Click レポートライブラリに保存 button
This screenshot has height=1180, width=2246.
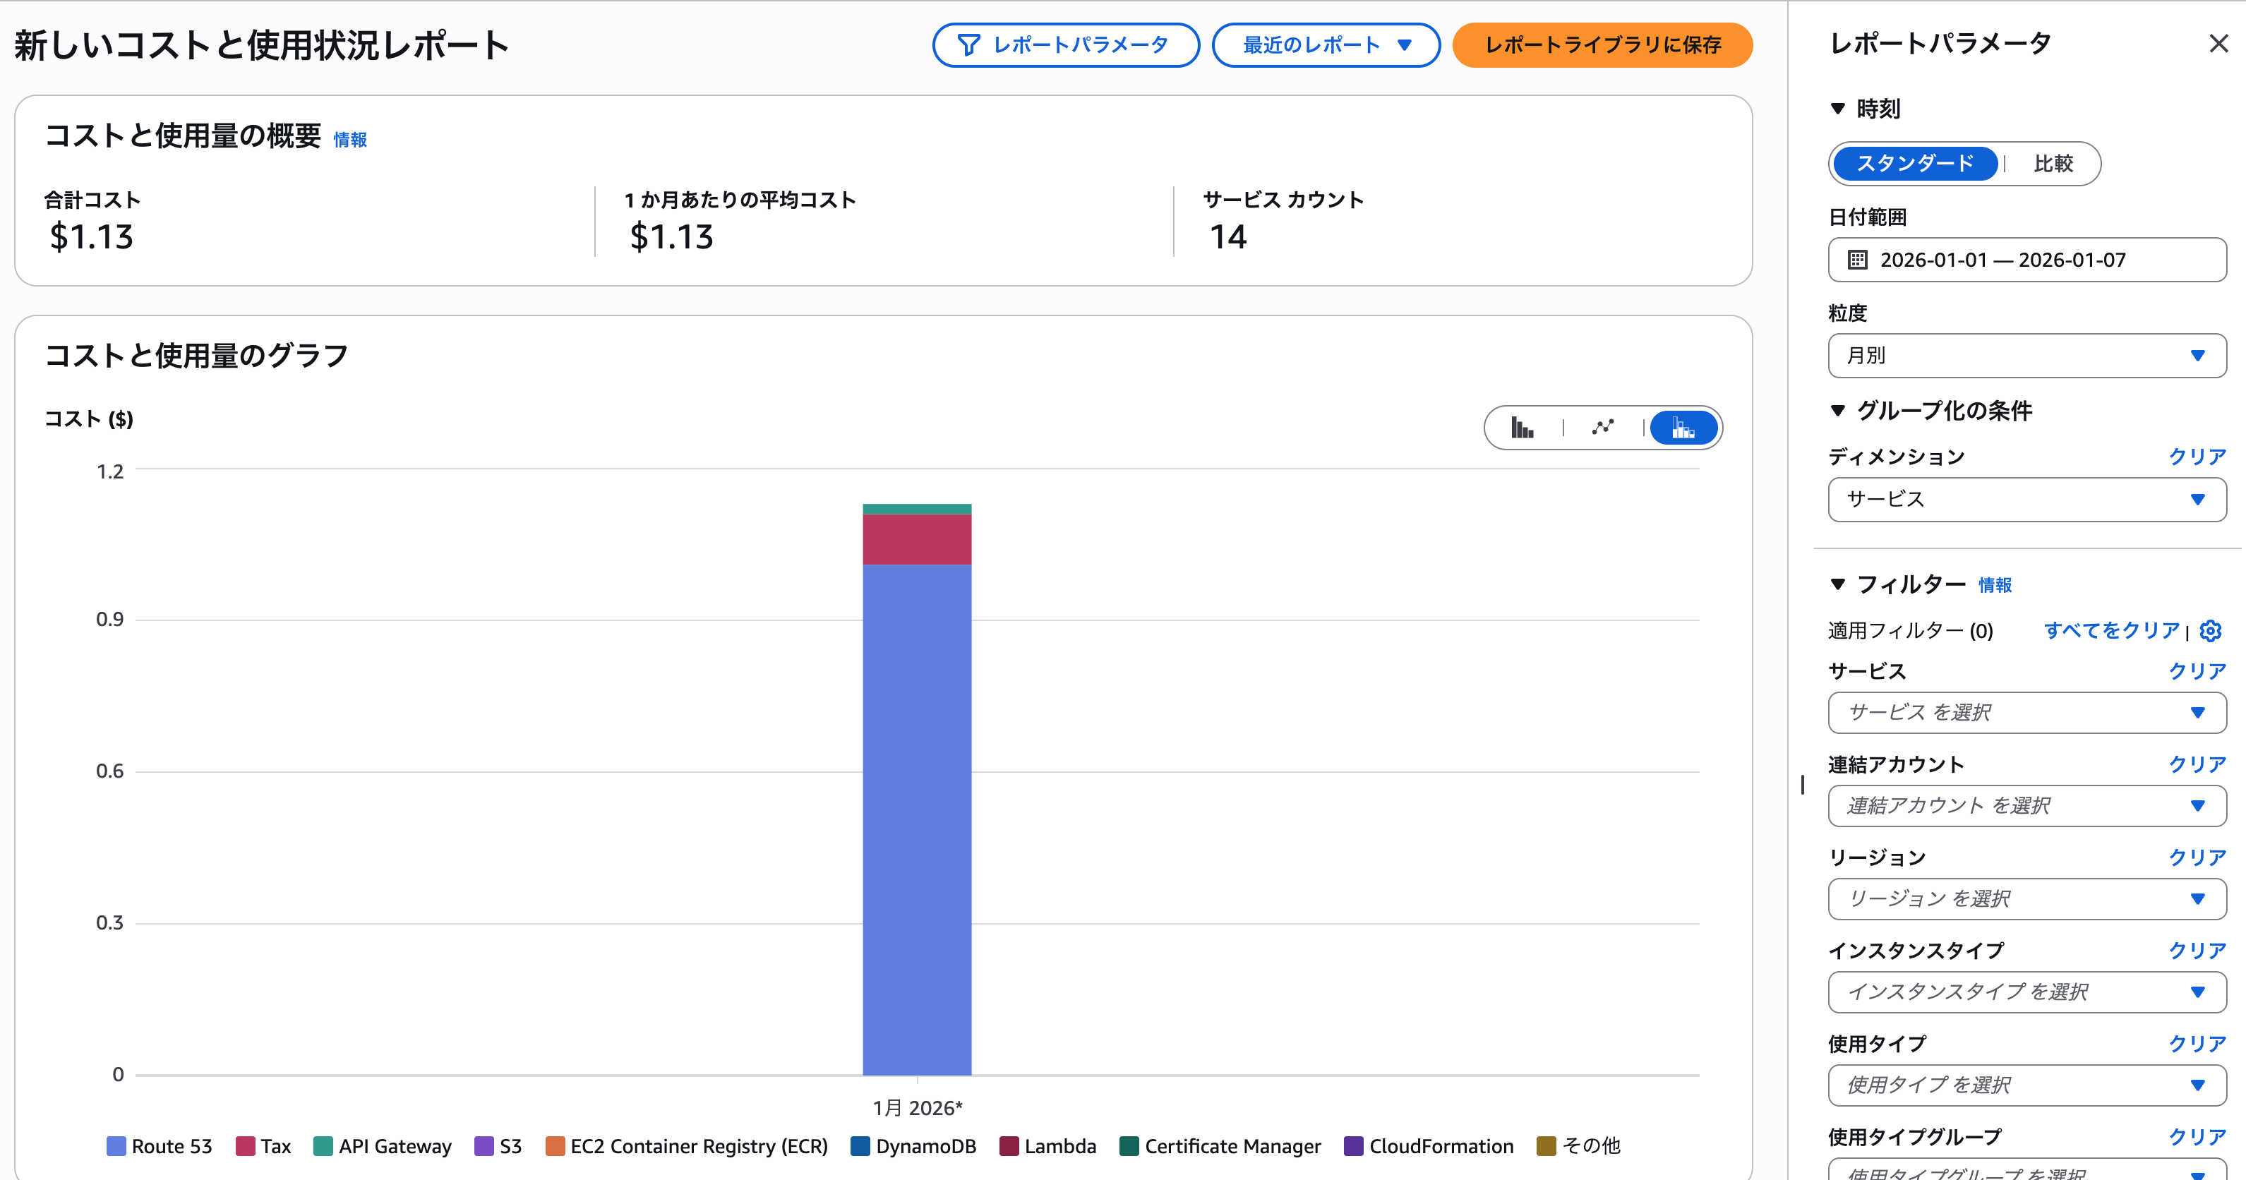[1602, 45]
